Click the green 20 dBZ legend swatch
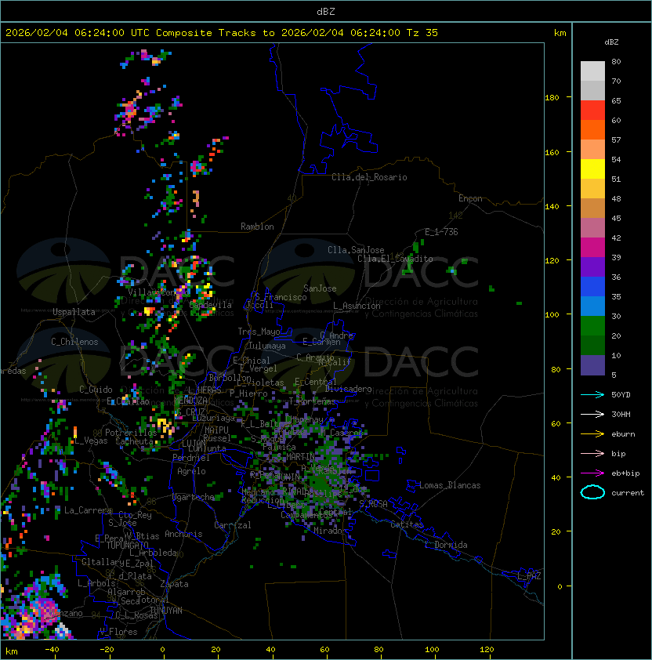 click(592, 326)
